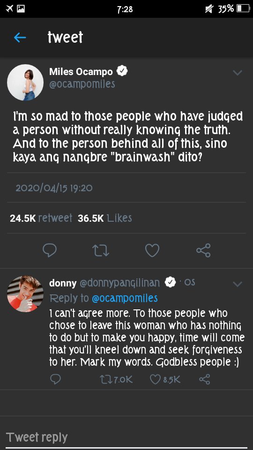Image resolution: width=253 pixels, height=450 pixels.
Task: Open Miles Ocampo's profile name
Action: click(x=81, y=71)
